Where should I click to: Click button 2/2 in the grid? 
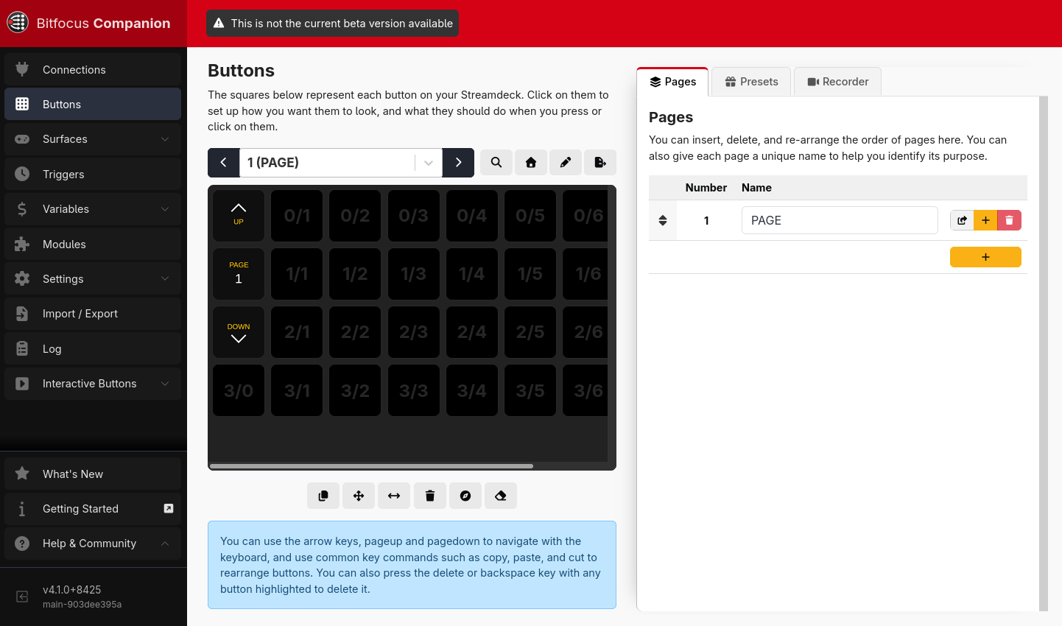[355, 332]
